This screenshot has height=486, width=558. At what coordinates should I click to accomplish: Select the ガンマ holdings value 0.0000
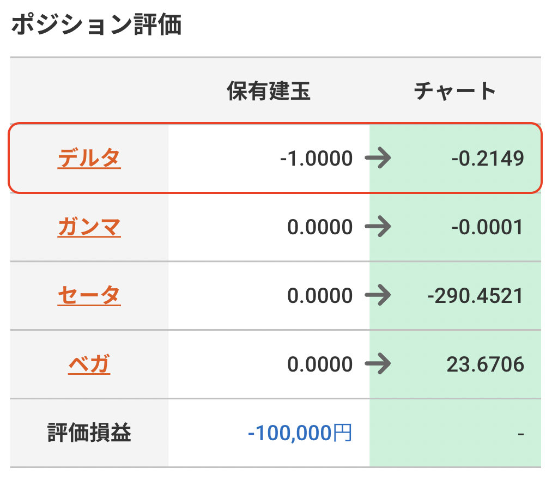[x=320, y=227]
